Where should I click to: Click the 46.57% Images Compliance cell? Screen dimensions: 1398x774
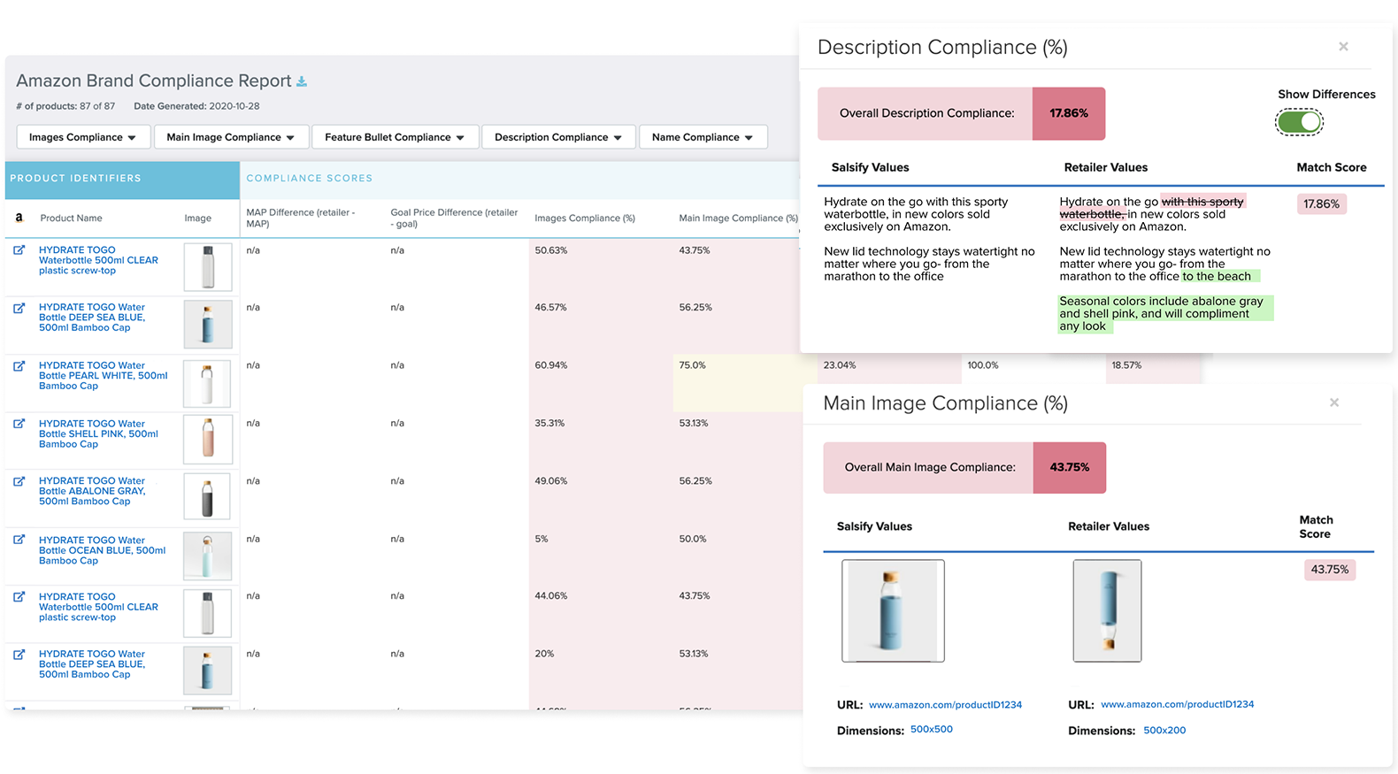click(601, 326)
